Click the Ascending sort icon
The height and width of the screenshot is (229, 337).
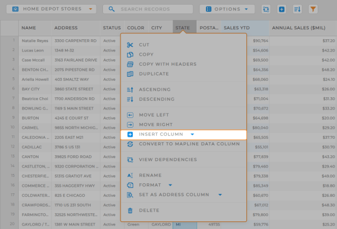click(x=130, y=90)
